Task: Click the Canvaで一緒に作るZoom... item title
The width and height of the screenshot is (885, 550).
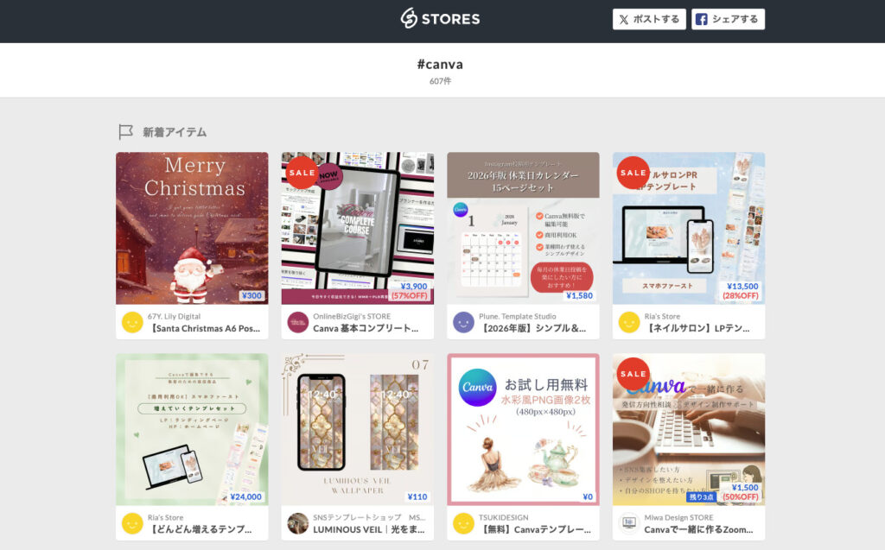Action: coord(698,529)
